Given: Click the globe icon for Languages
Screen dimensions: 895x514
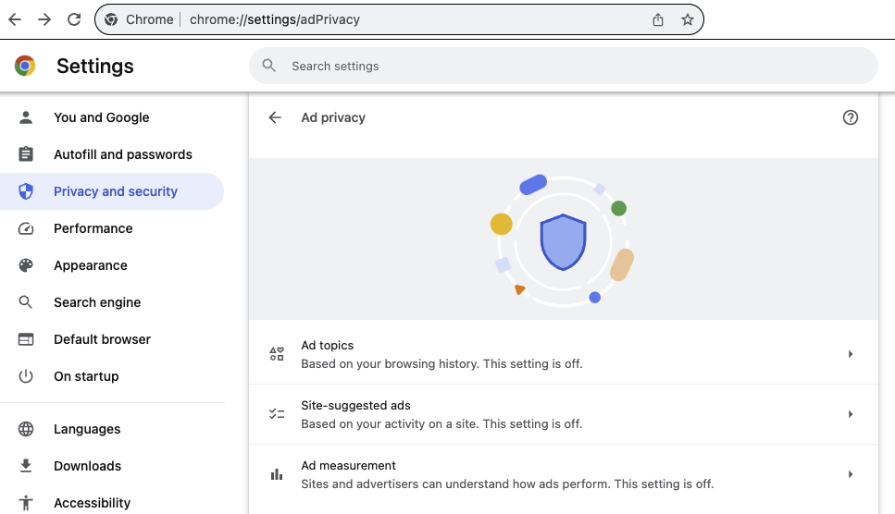Looking at the screenshot, I should [26, 429].
